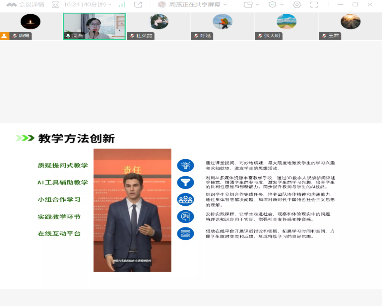Click the 实践教学环节 heading

(x=59, y=217)
